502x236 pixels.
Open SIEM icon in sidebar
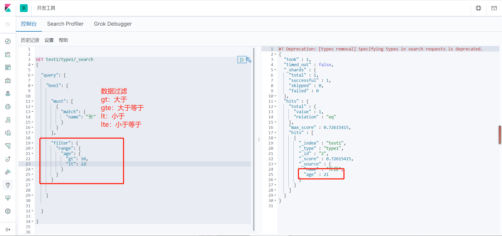8,172
